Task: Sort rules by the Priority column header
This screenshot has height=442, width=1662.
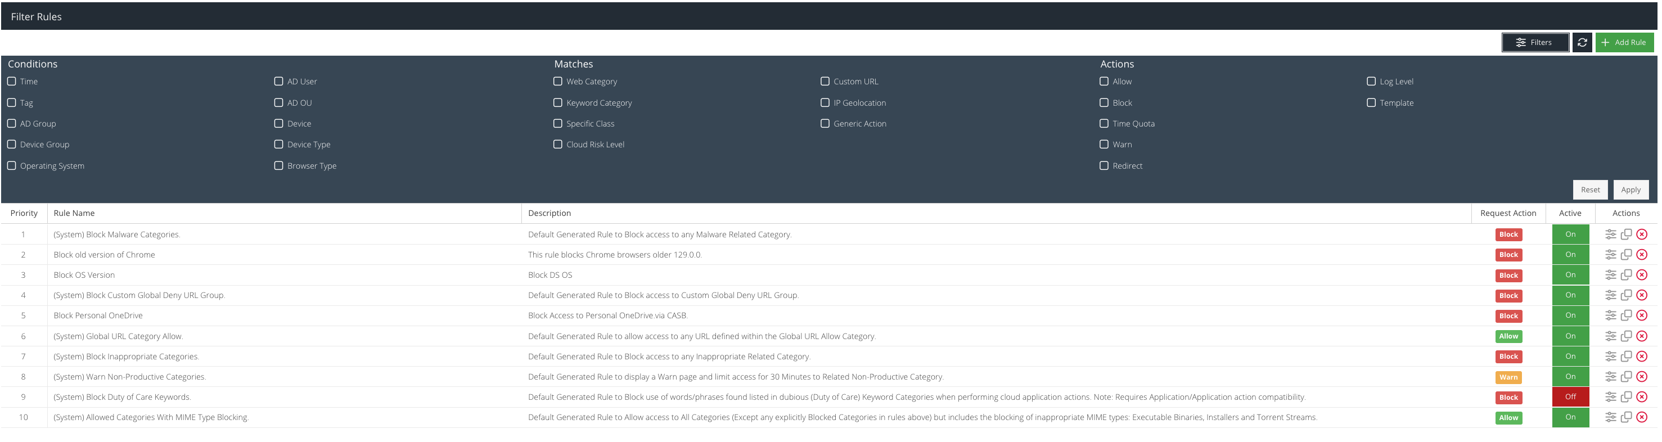Action: (24, 214)
